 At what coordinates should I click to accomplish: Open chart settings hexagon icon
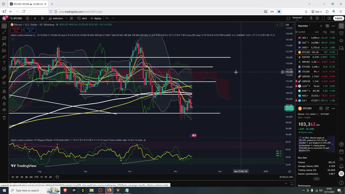317,18
